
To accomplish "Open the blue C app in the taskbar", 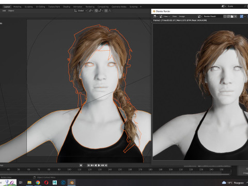I will (63, 182).
